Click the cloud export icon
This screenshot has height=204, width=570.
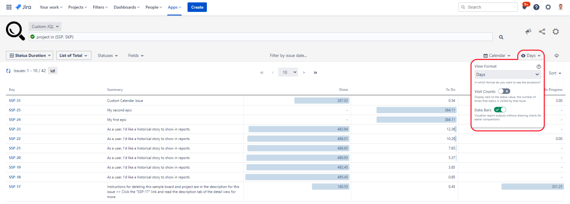(557, 55)
